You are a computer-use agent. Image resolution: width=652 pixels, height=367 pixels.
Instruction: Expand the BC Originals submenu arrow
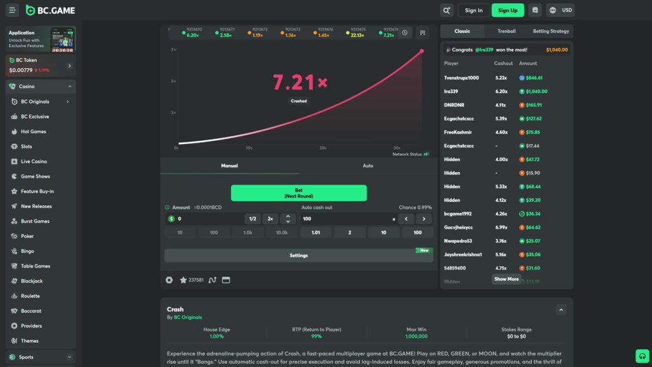[x=67, y=101]
